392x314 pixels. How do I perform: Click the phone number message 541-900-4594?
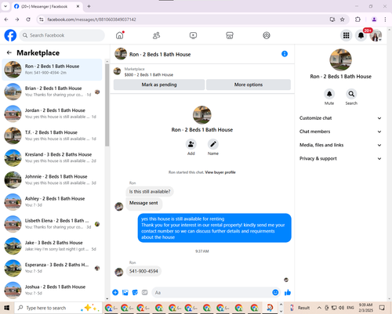143,271
